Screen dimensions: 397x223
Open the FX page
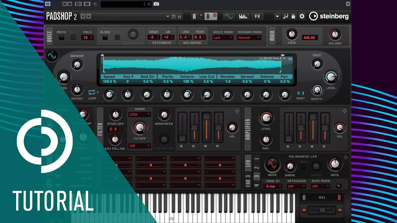(x=257, y=16)
